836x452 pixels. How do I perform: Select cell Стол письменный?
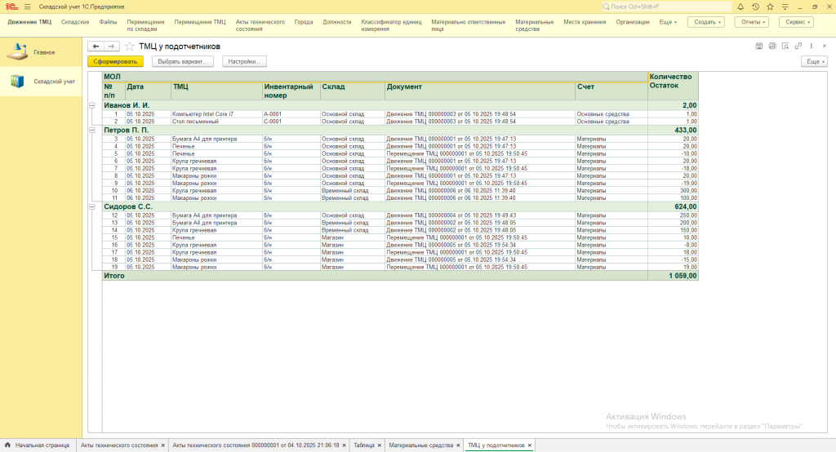click(217, 122)
